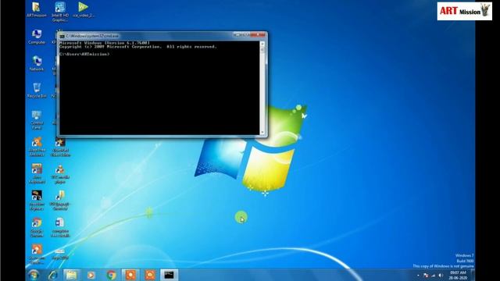Click Show desktop button at taskbar end
Image resolution: width=500 pixels, height=281 pixels.
coord(473,275)
